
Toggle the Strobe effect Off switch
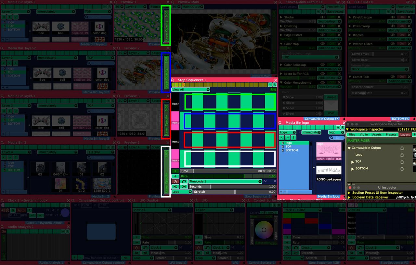pyautogui.click(x=332, y=17)
